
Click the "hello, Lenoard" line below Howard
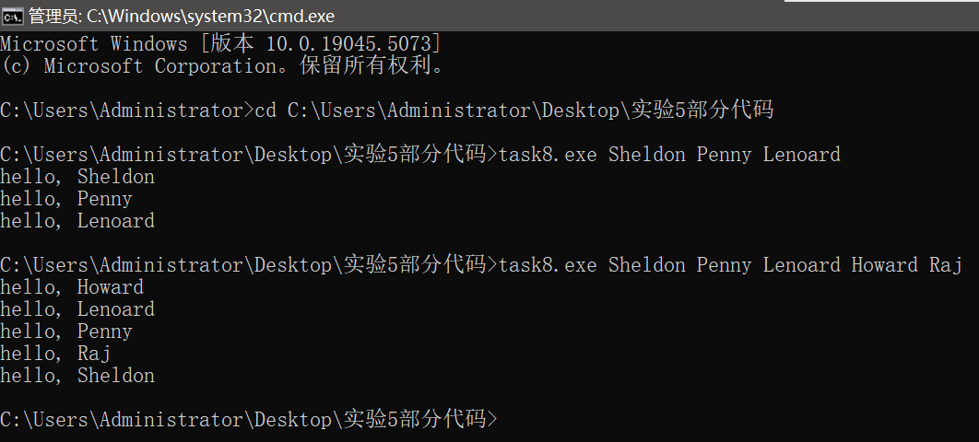pyautogui.click(x=77, y=309)
